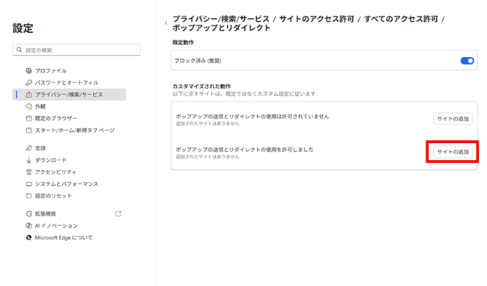Click the ダウンロード download arrow icon
The image size is (487, 286).
coord(29,160)
